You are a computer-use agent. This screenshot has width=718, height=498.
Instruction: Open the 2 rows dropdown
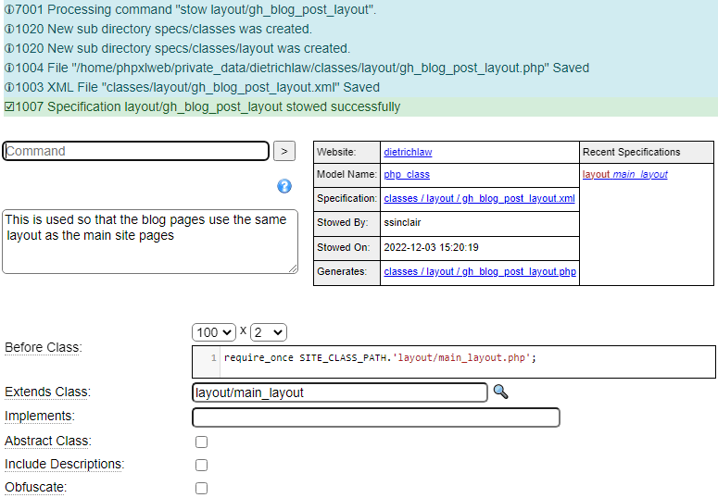click(269, 332)
